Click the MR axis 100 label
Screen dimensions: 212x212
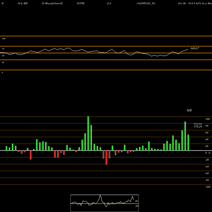tap(207, 119)
